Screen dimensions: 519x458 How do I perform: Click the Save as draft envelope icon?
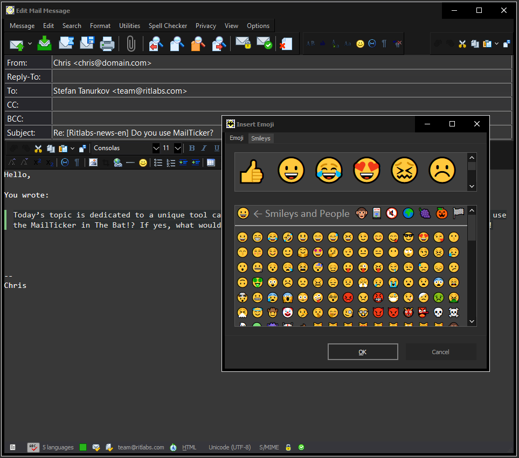coord(66,43)
